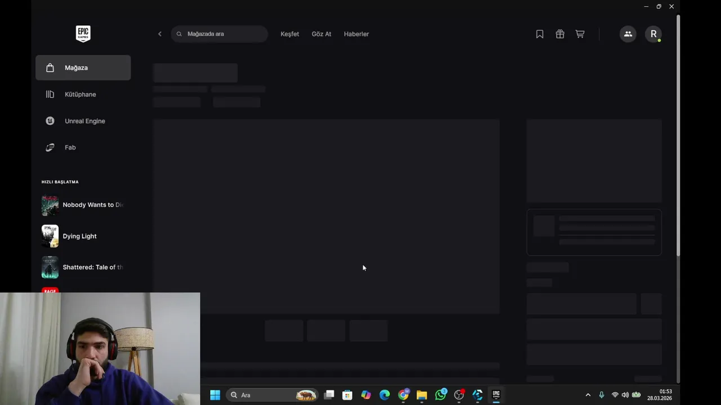Open the Göz At tab
721x405 pixels.
[x=322, y=34]
